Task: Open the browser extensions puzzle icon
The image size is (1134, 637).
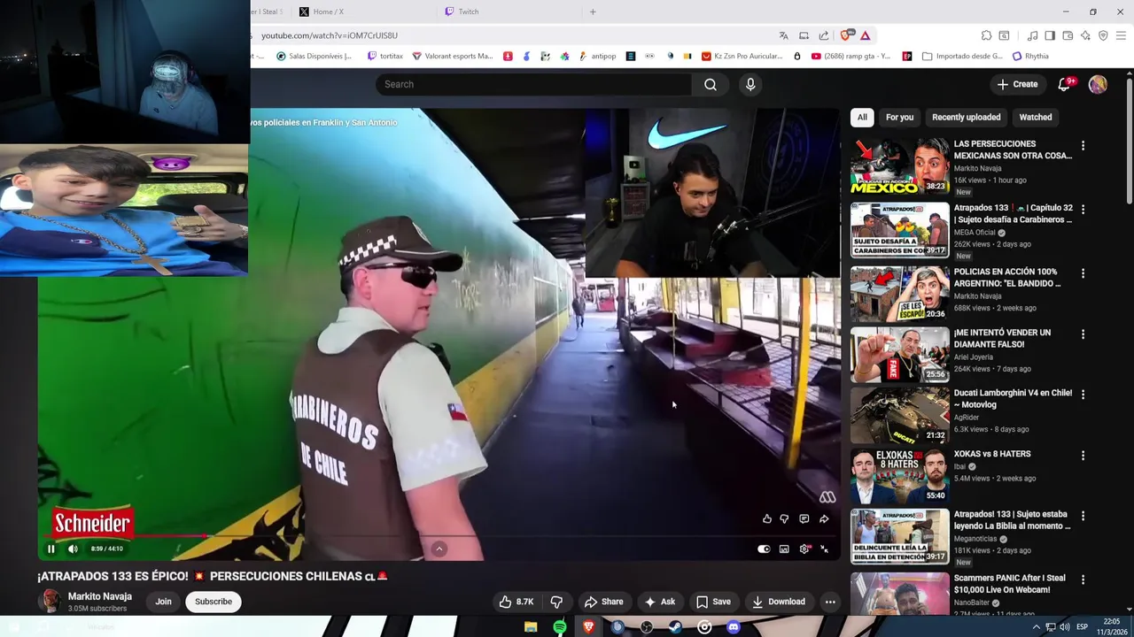Action: click(x=986, y=35)
